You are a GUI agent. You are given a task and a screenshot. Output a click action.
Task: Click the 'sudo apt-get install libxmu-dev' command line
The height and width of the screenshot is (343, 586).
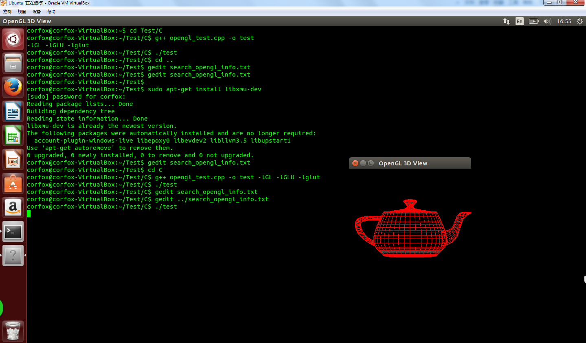coord(144,89)
